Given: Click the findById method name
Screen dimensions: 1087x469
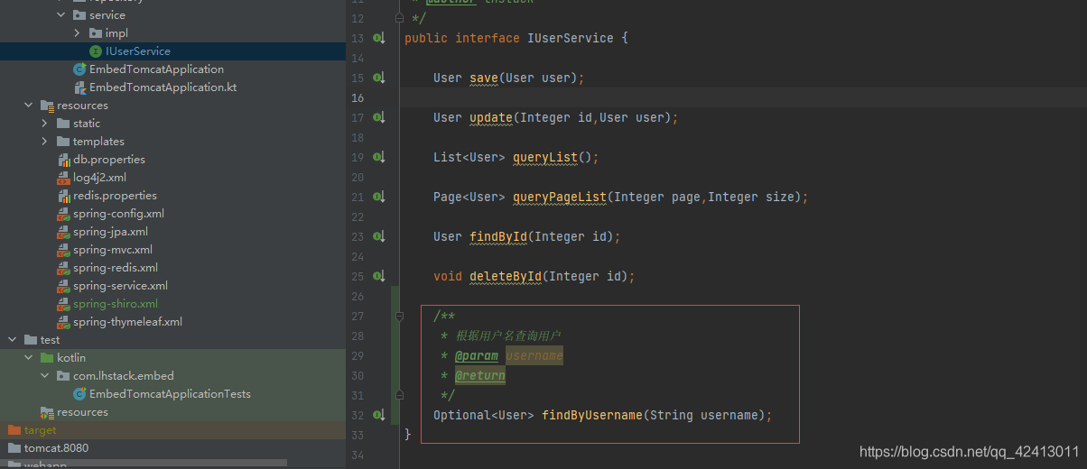Looking at the screenshot, I should coord(498,236).
